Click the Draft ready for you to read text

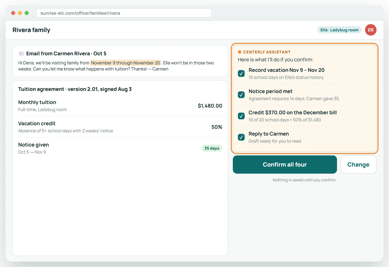click(x=275, y=141)
